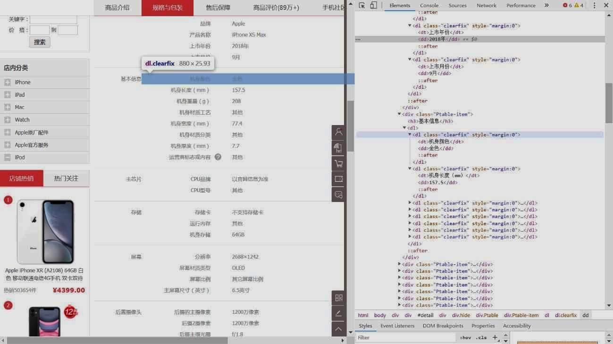Click the coupon ticket sidebar icon
The height and width of the screenshot is (344, 613).
click(x=338, y=179)
